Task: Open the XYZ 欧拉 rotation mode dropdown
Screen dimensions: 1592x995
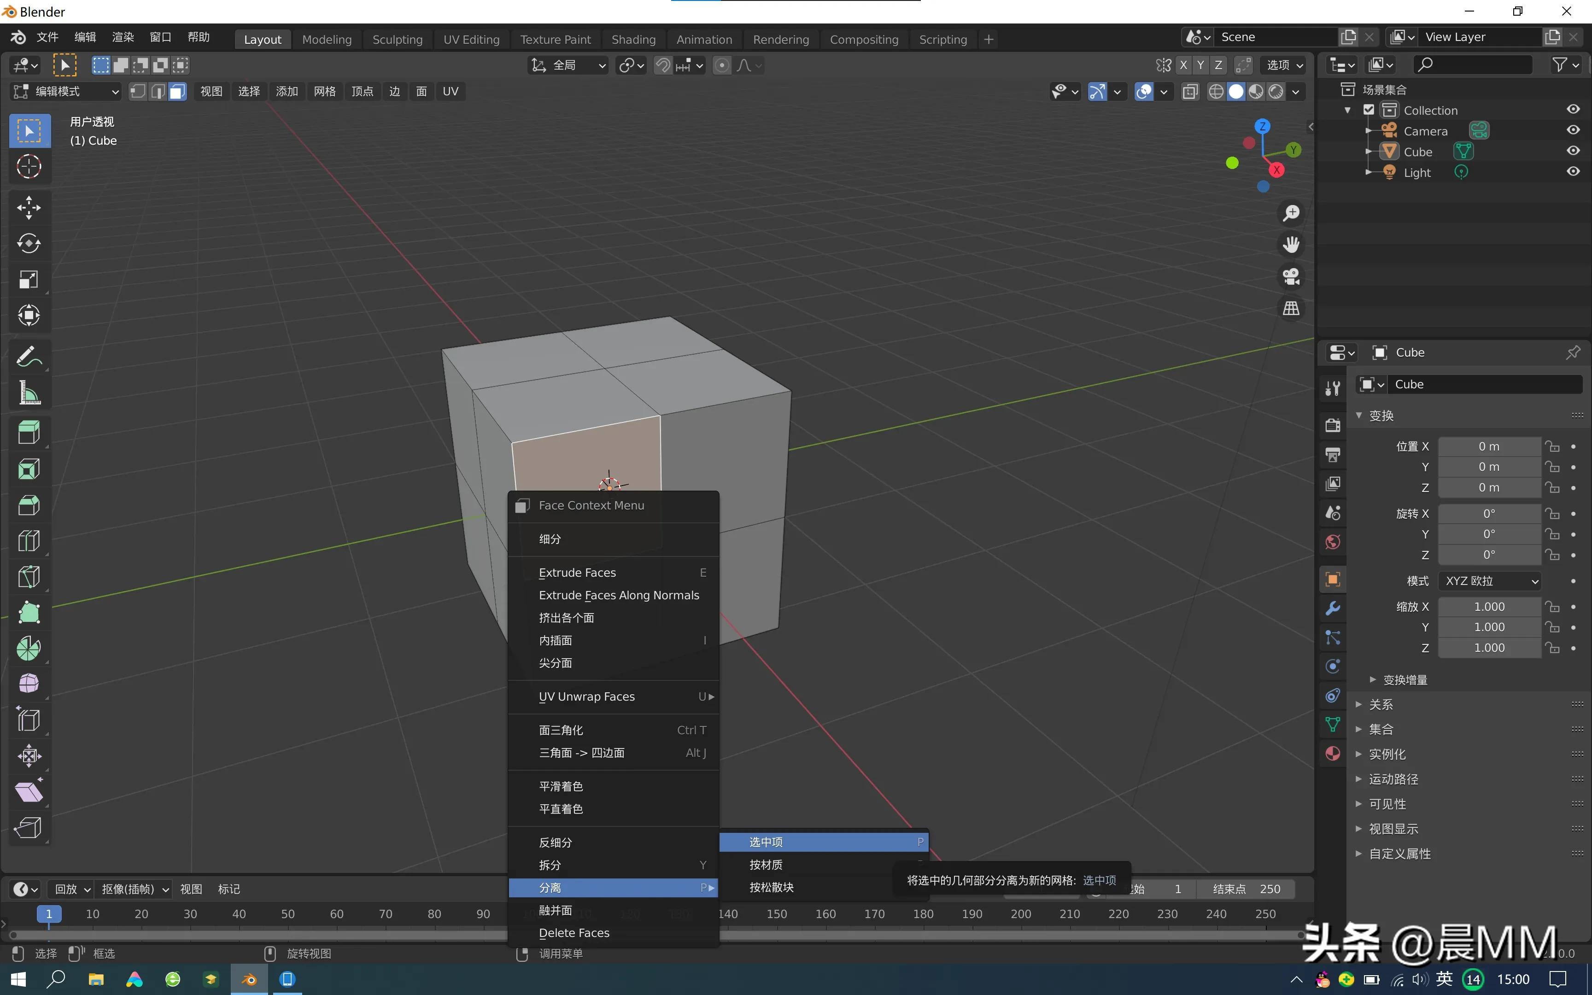Action: tap(1489, 581)
